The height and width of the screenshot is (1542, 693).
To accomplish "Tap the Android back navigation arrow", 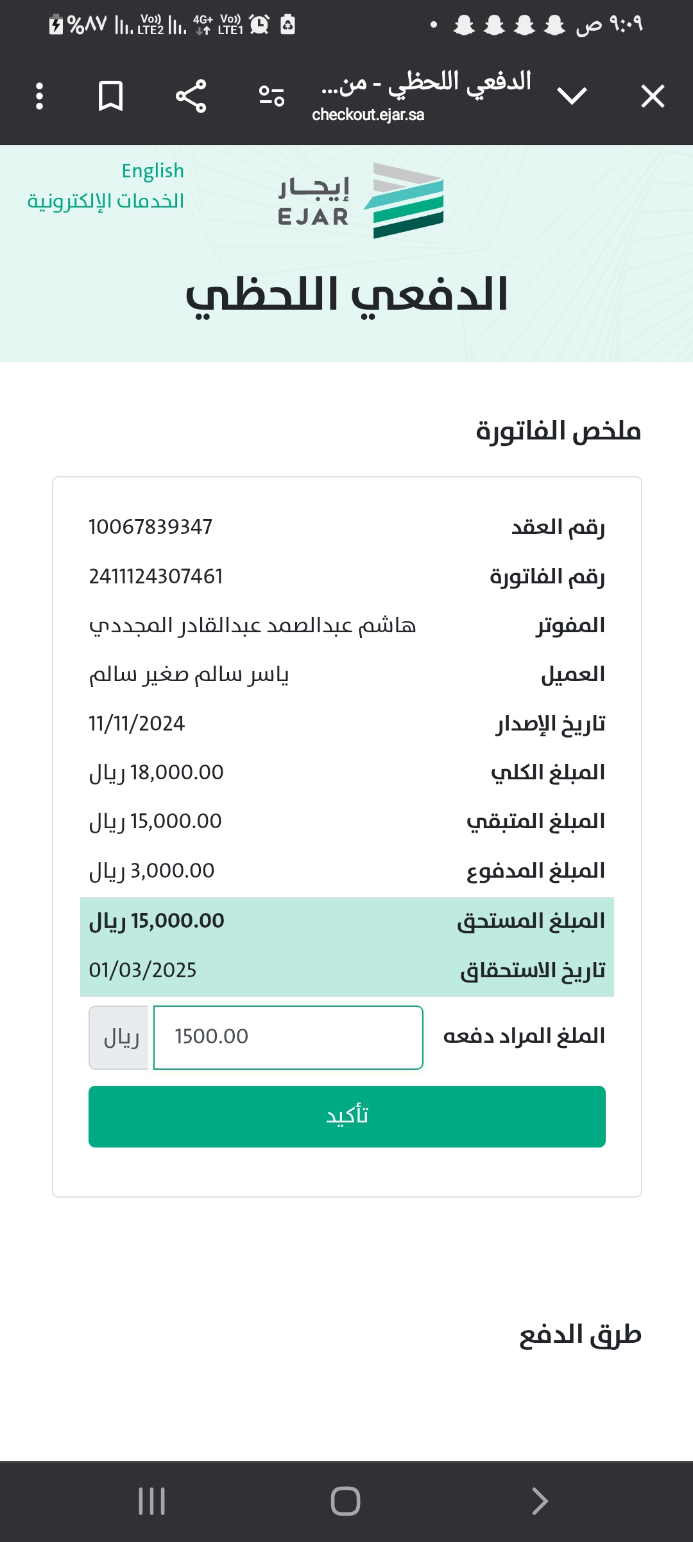I will 540,1502.
